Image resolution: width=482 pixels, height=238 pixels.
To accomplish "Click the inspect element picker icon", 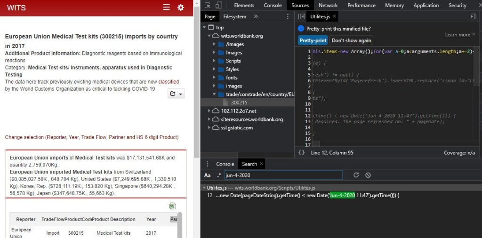I will (208, 5).
